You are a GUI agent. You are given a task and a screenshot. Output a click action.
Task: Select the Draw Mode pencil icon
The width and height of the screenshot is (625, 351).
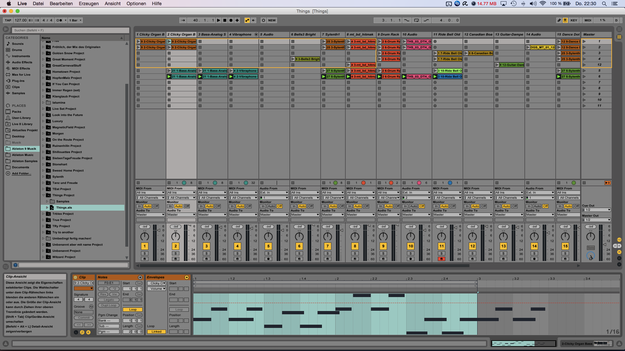coord(559,20)
